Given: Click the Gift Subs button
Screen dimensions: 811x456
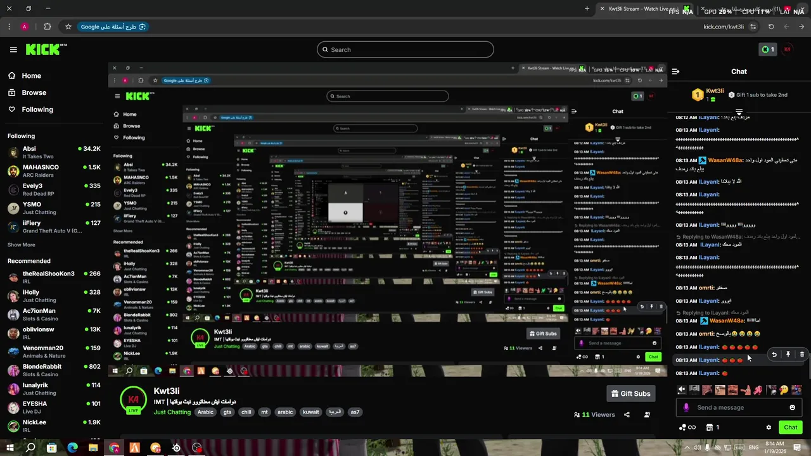Looking at the screenshot, I should [630, 393].
